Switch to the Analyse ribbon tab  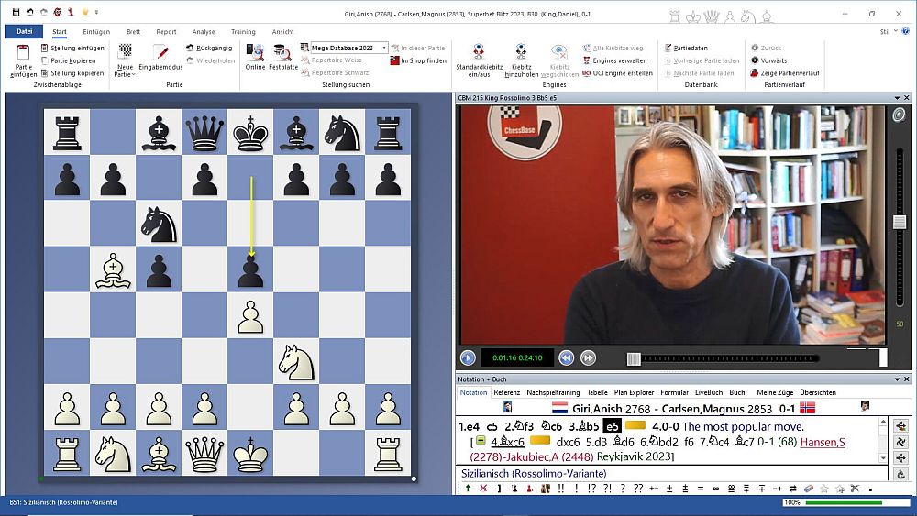(204, 31)
